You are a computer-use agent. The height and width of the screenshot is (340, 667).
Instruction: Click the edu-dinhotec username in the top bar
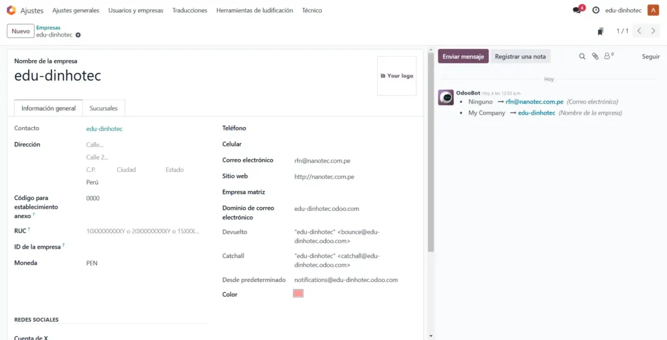pos(623,10)
